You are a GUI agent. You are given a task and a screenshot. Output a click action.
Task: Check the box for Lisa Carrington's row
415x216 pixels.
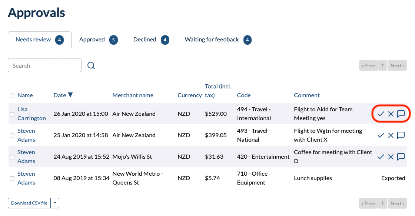(x=12, y=114)
